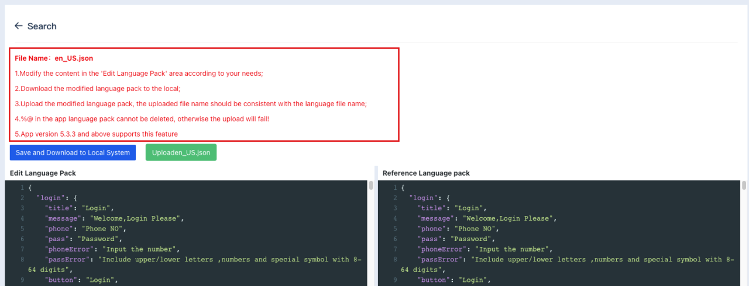Place cursor on "title": "Login" in the Edit pack
749x286 pixels.
coord(81,208)
